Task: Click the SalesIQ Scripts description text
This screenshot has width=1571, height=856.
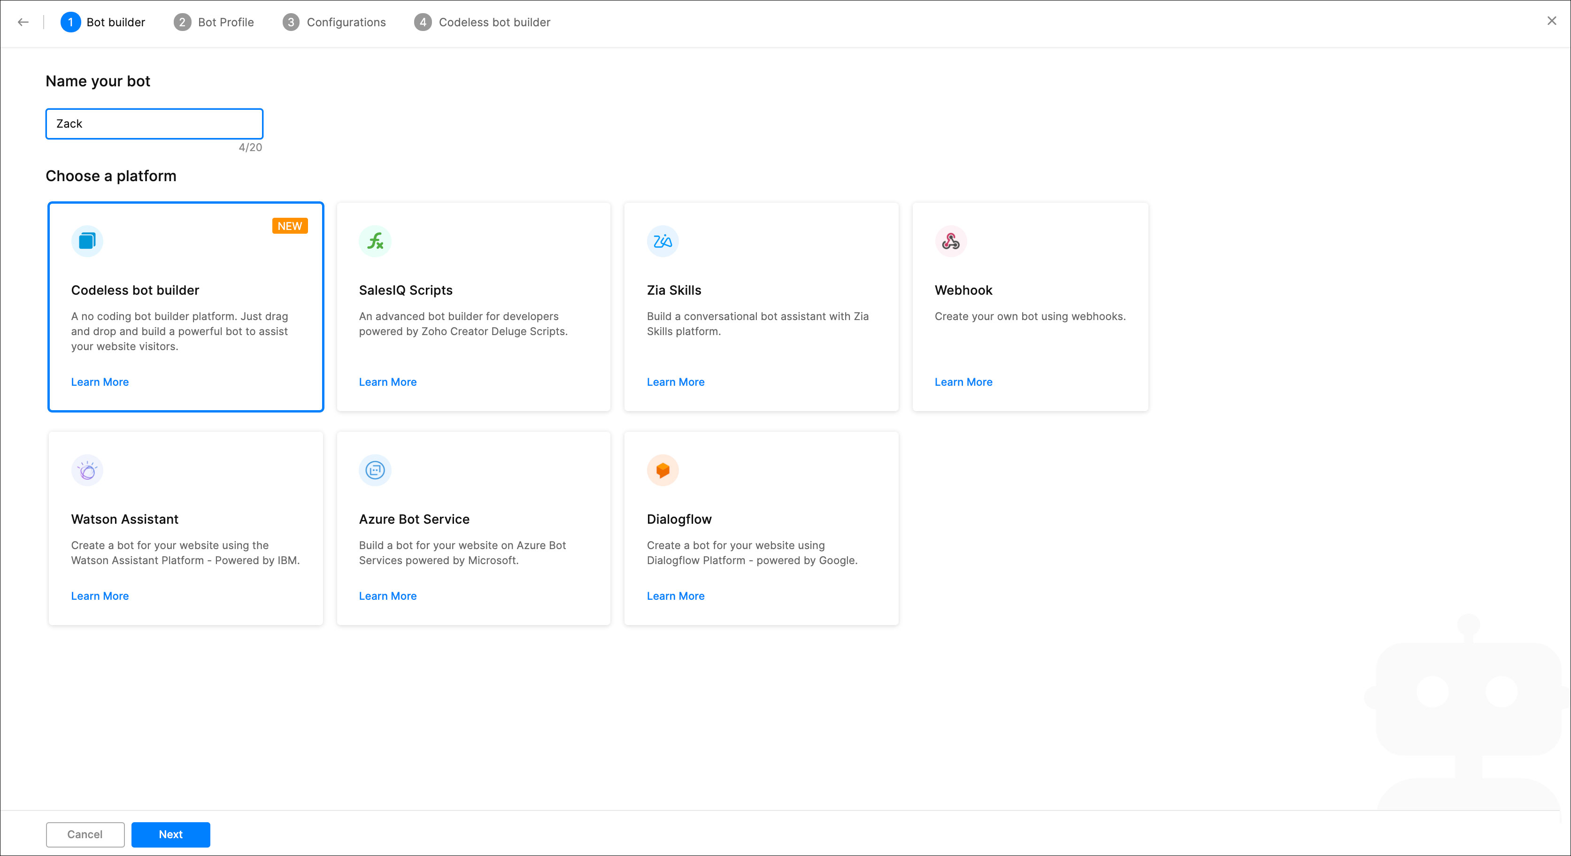Action: pos(463,324)
